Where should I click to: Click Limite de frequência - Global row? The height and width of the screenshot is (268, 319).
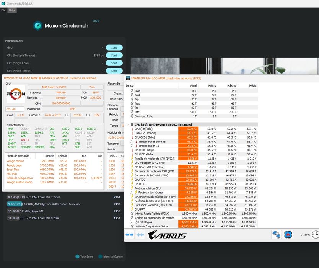click(192, 226)
